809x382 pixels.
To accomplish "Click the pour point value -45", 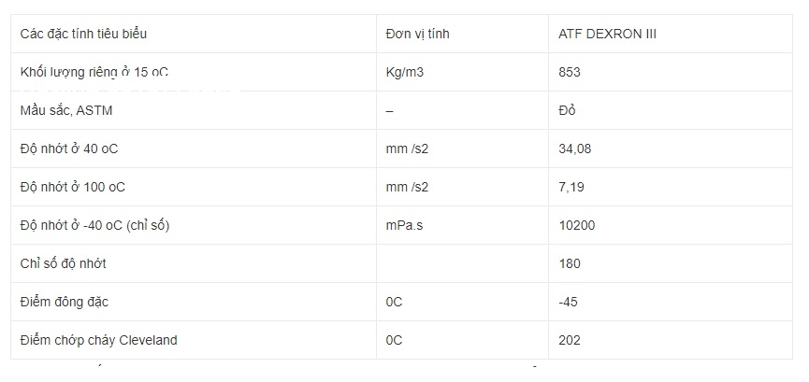I will (x=569, y=302).
